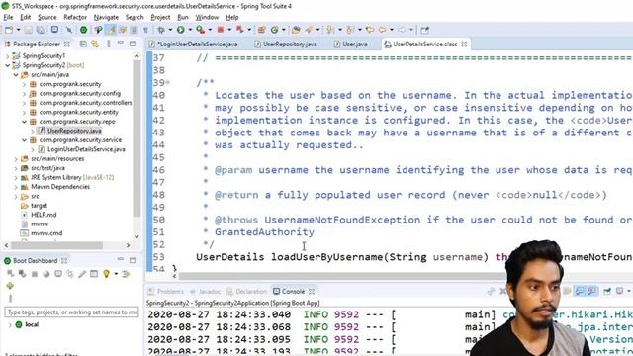633x356 pixels.
Task: Click the Boot Dashboard open console icon
Action: (58, 274)
